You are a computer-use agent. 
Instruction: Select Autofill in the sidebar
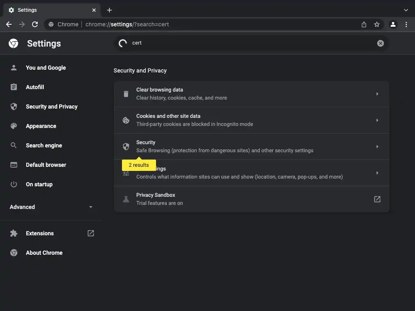[x=35, y=87]
